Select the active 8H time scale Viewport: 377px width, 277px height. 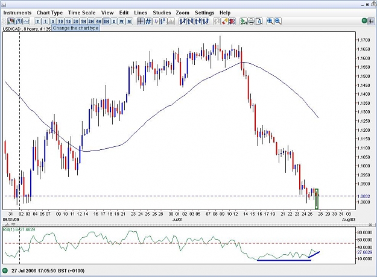pos(106,22)
